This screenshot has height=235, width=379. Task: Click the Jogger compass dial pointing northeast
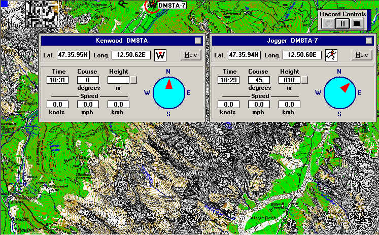tap(340, 93)
